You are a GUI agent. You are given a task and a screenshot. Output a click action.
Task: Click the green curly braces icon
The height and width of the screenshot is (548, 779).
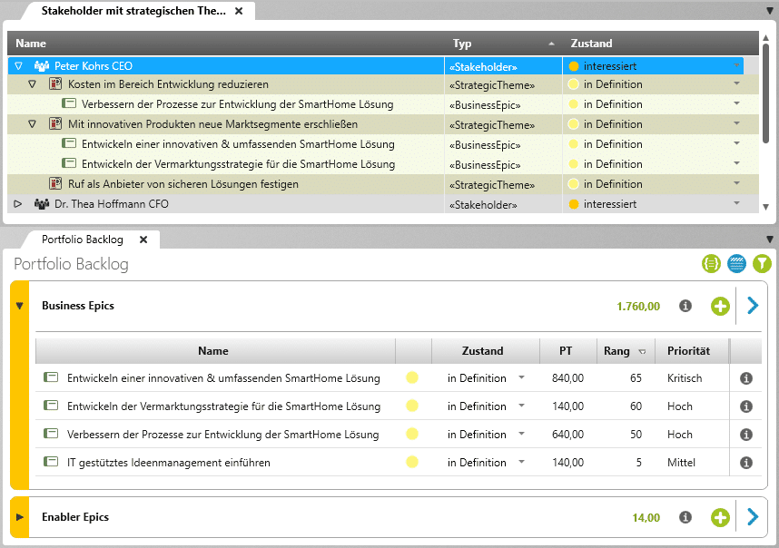click(x=711, y=264)
